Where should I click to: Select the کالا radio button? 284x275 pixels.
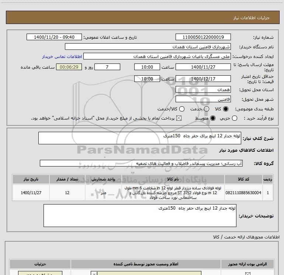(226, 109)
